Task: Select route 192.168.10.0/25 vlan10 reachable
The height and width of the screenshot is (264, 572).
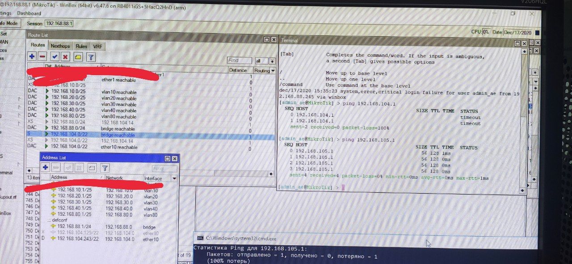Action: click(x=150, y=92)
